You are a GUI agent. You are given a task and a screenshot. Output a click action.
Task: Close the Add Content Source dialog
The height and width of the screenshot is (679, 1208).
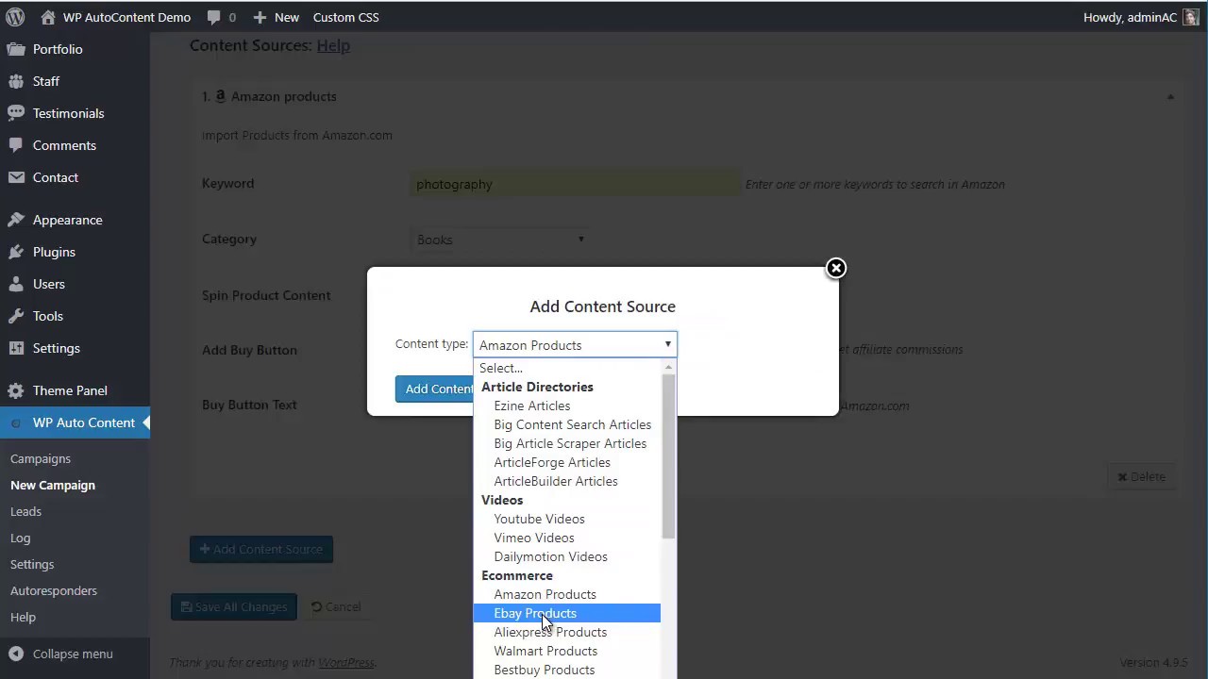click(836, 269)
